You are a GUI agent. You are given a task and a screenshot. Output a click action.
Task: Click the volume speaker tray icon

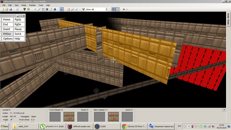185,127
